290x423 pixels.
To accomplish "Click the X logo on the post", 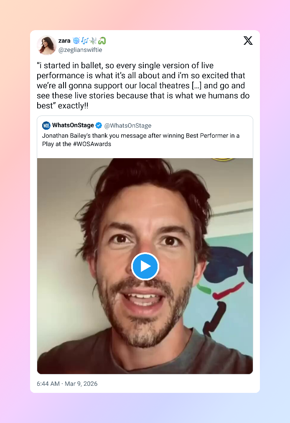I will pos(248,41).
